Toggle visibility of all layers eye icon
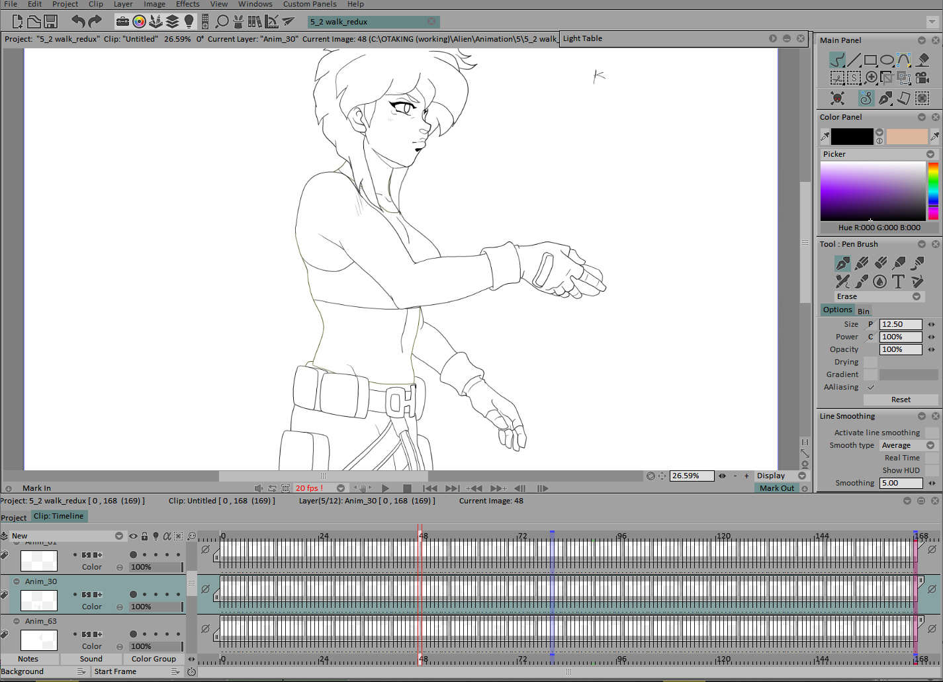The height and width of the screenshot is (682, 943). (134, 536)
